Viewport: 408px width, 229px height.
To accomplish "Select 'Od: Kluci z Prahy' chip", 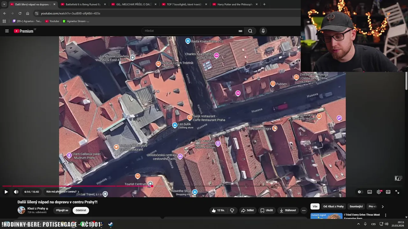I will [333, 206].
